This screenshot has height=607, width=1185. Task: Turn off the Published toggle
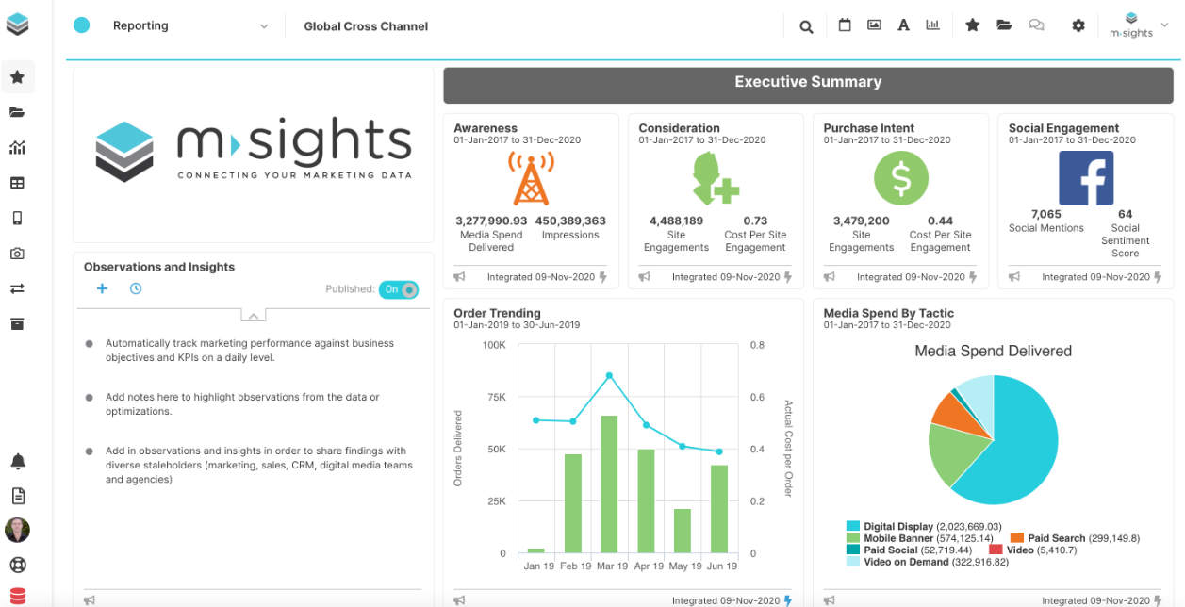point(399,289)
